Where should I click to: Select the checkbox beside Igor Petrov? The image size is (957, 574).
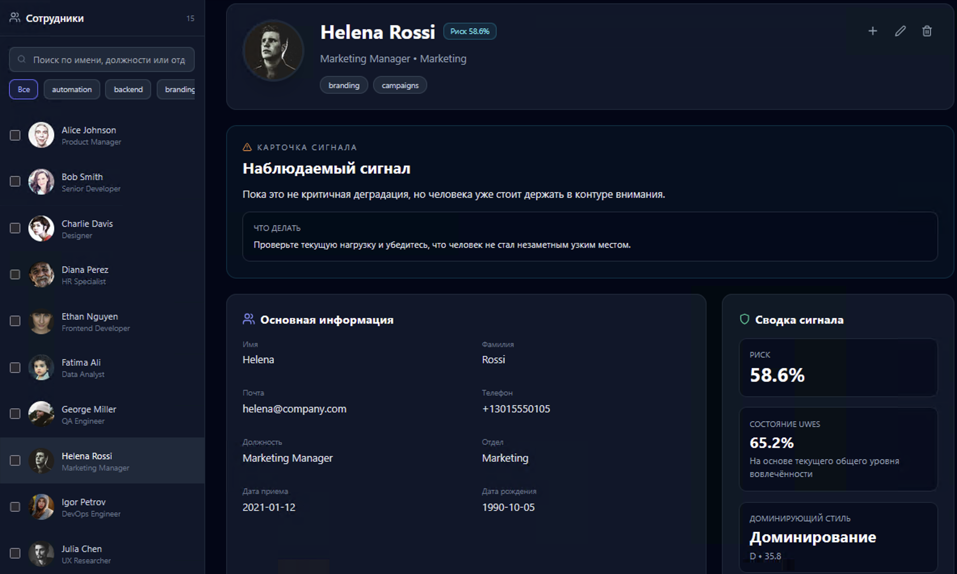[x=15, y=507]
